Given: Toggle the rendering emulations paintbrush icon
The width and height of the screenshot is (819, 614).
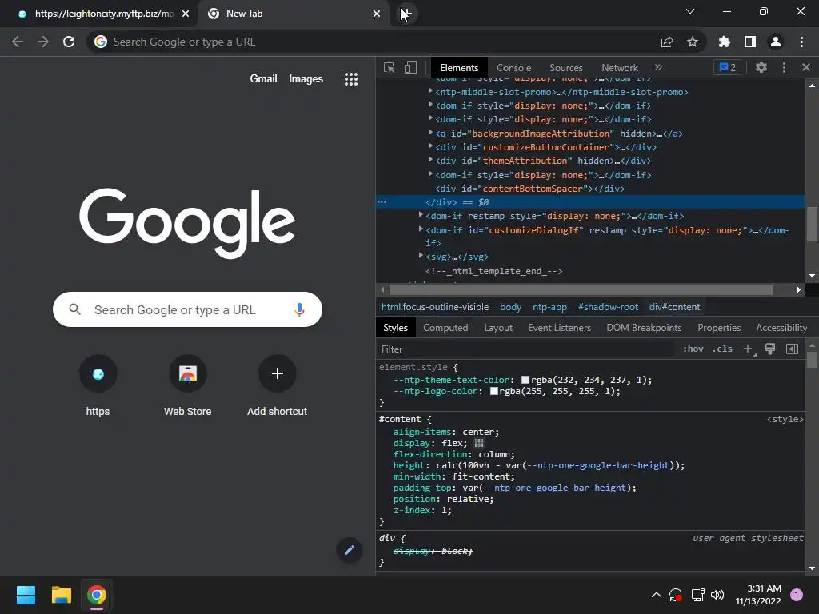Looking at the screenshot, I should tap(770, 349).
